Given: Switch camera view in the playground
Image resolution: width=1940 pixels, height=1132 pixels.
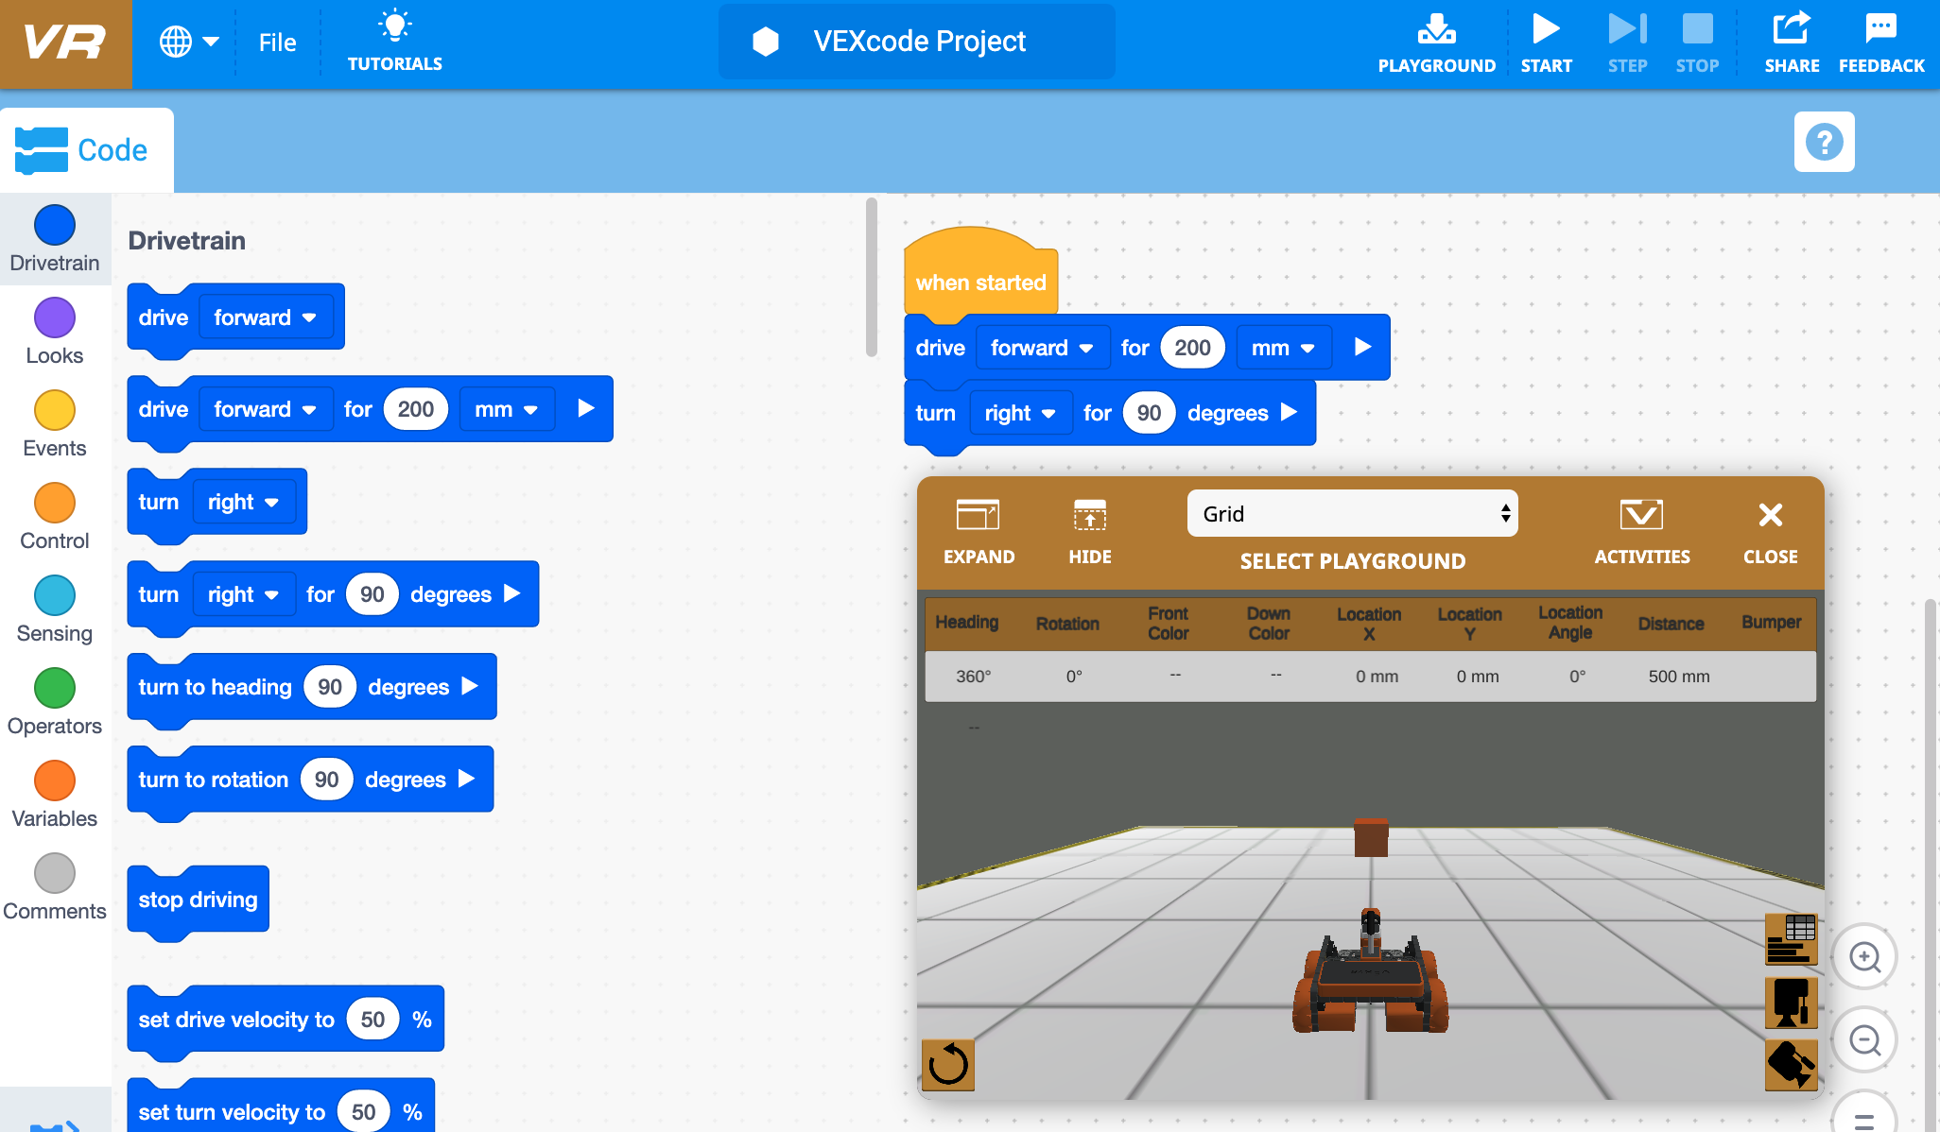Looking at the screenshot, I should [x=1793, y=1003].
